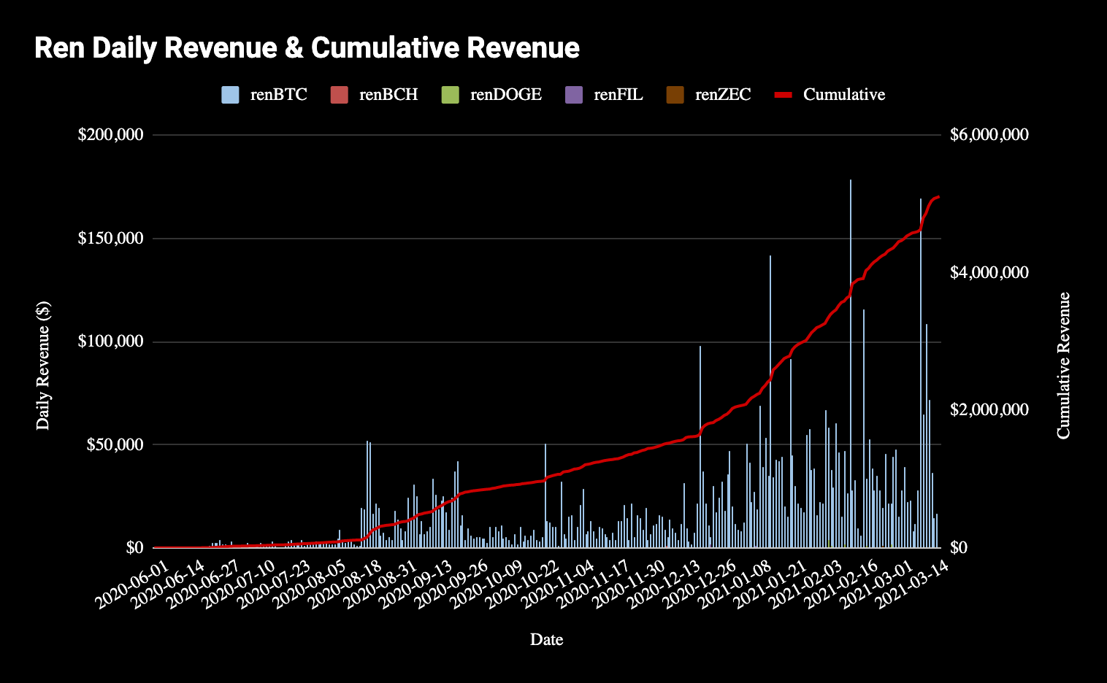Click the end point of the red cumulative line
The width and height of the screenshot is (1107, 683).
pos(939,197)
